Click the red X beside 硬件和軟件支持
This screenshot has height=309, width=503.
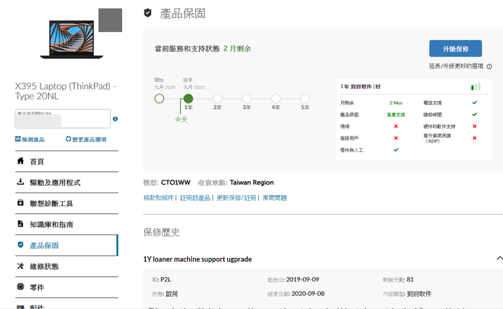(474, 126)
